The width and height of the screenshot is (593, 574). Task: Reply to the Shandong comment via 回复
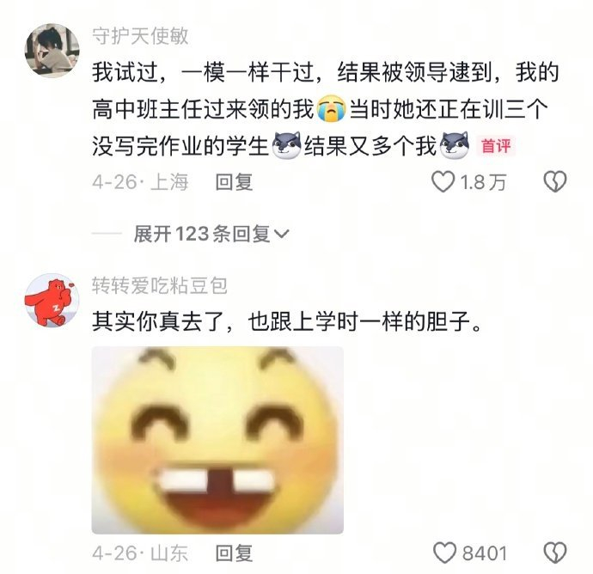(234, 553)
